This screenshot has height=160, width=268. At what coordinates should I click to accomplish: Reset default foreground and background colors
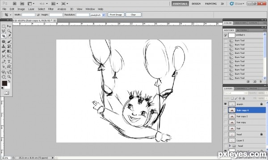(x=2, y=88)
